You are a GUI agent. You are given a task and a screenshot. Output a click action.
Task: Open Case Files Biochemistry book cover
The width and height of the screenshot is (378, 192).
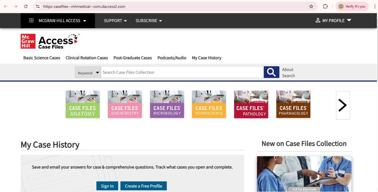[125, 104]
